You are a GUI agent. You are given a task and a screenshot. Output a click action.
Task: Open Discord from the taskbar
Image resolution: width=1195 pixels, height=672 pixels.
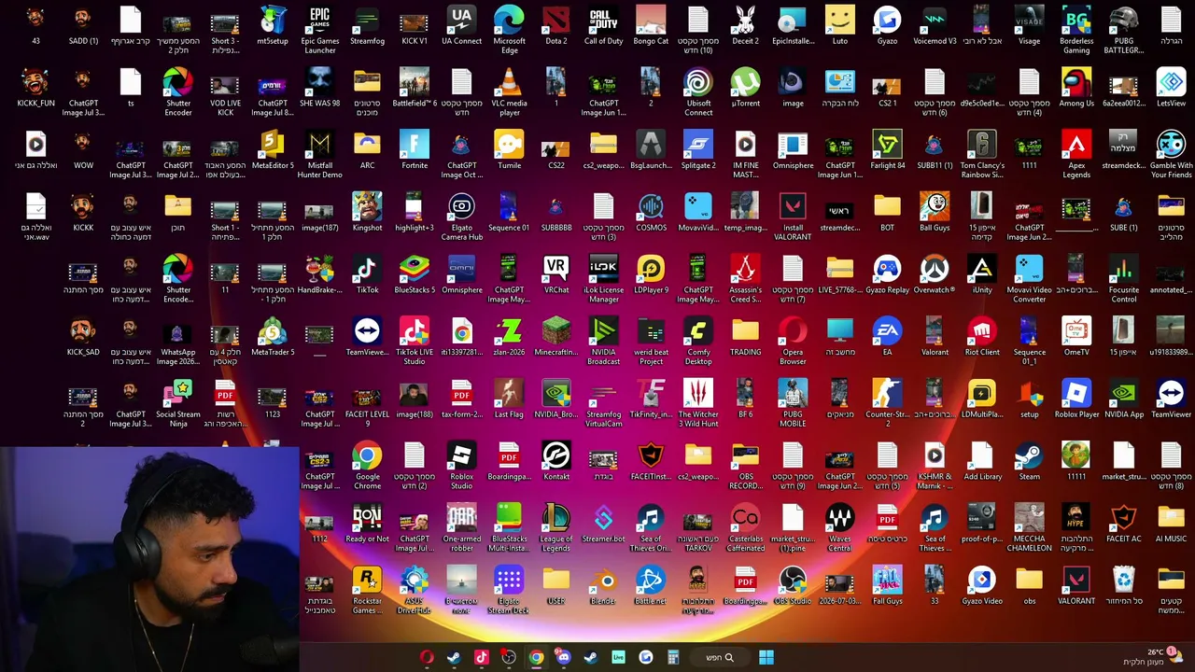(563, 657)
